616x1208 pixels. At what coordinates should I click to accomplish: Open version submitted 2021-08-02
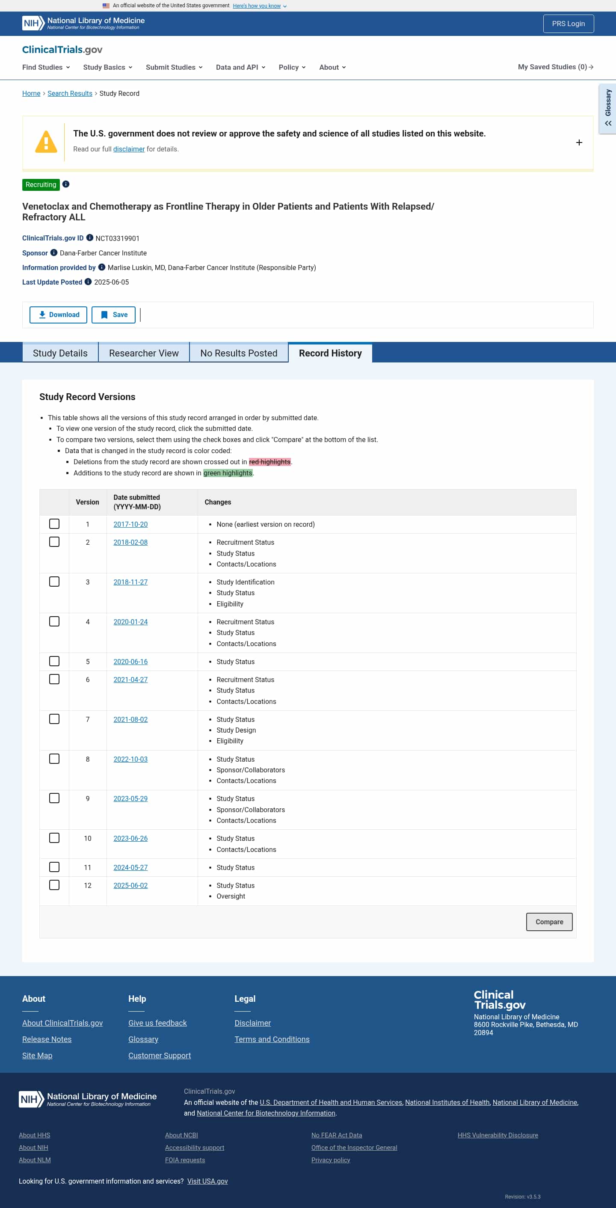[x=130, y=719]
